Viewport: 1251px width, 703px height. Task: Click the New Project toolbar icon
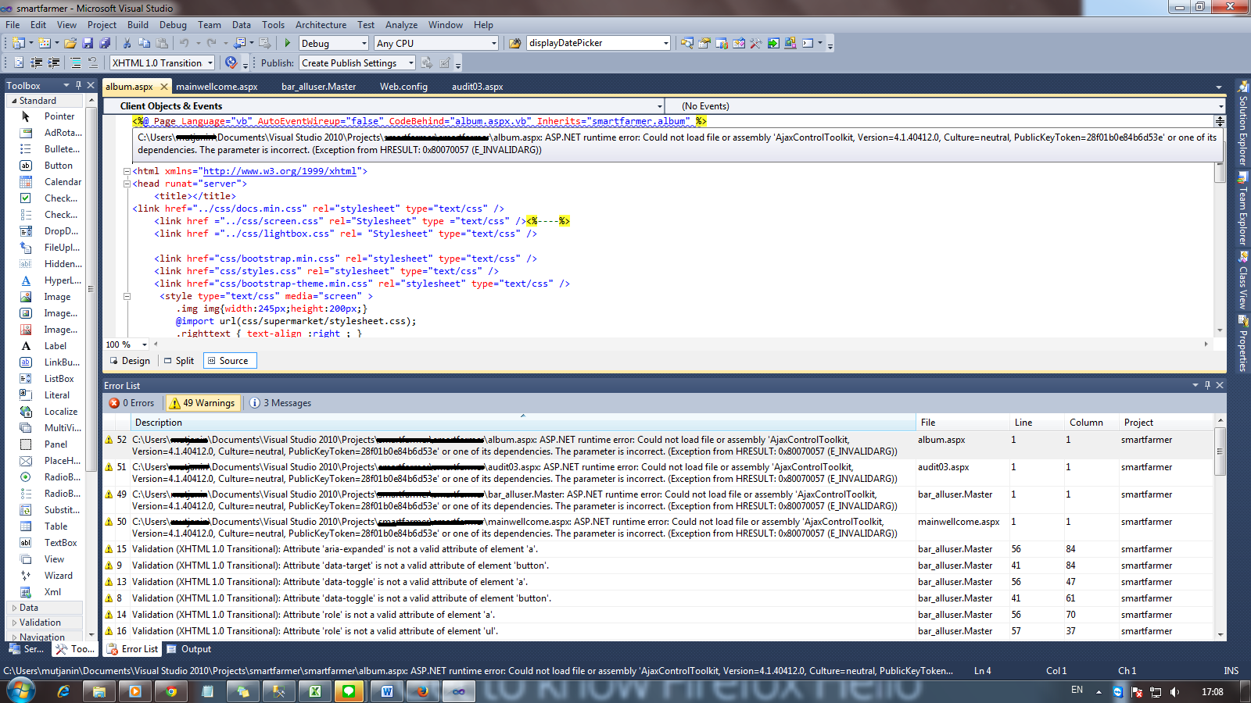pyautogui.click(x=18, y=43)
